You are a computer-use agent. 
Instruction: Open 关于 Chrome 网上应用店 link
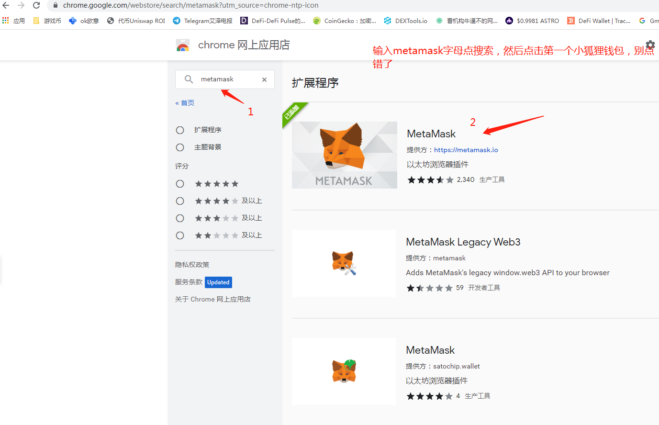click(213, 299)
